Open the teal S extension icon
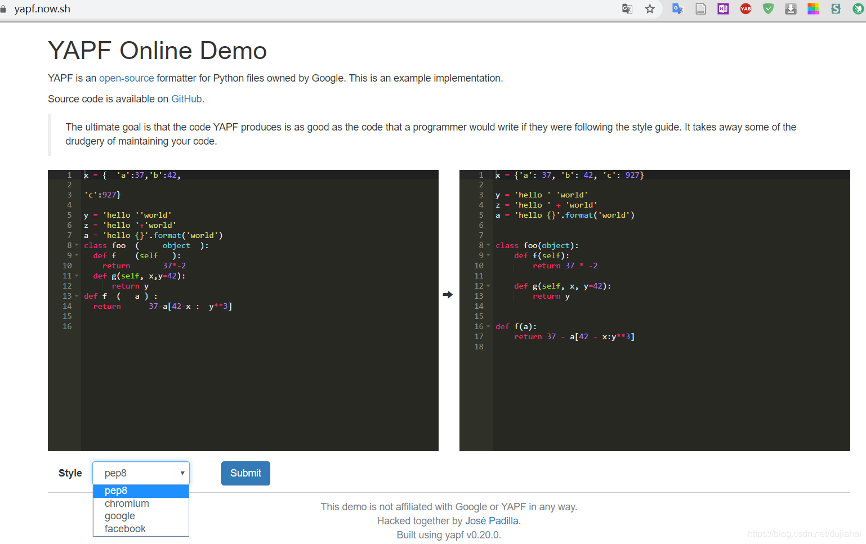The image size is (866, 544). click(836, 8)
